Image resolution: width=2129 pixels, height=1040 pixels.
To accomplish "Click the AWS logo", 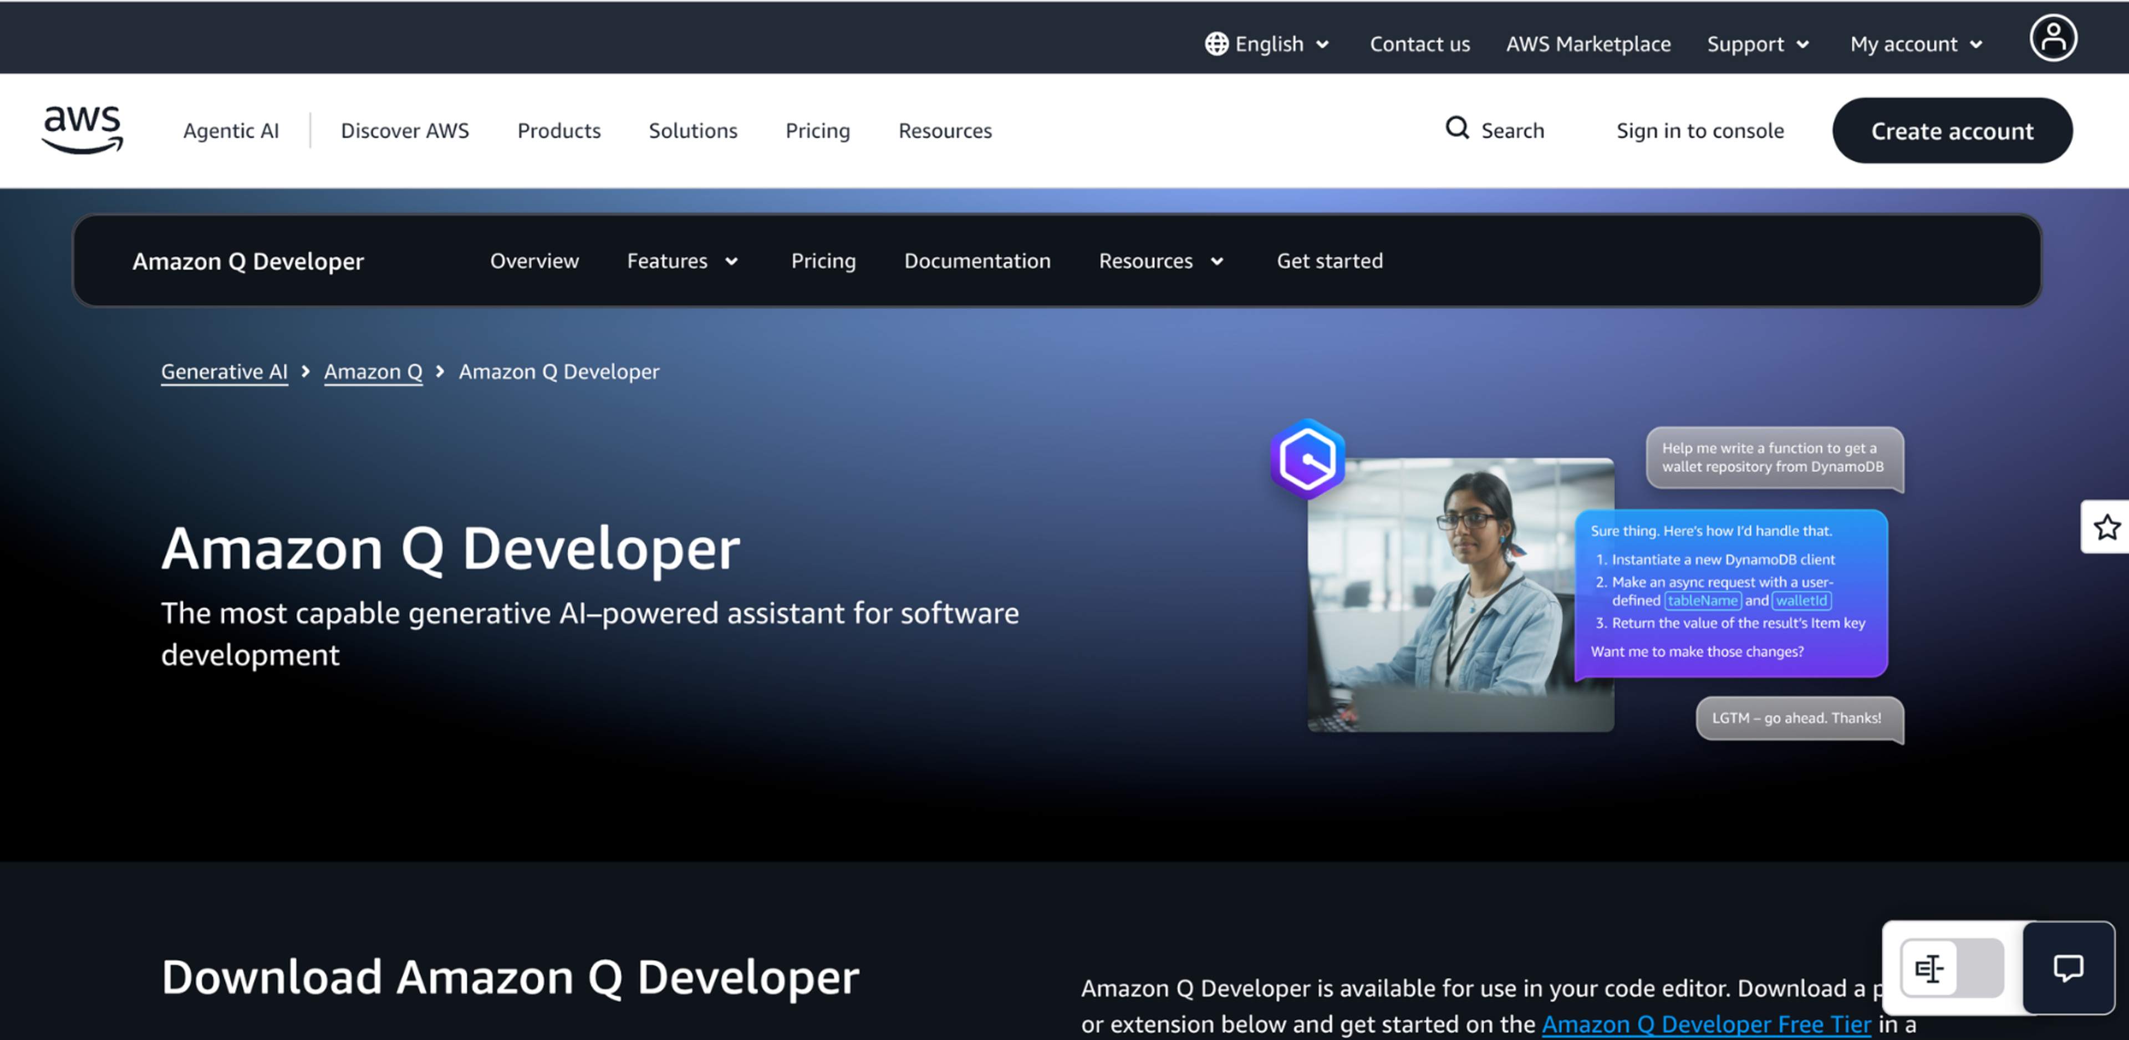I will tap(82, 130).
